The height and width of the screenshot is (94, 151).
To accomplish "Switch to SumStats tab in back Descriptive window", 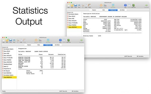I will click(x=122, y=10).
